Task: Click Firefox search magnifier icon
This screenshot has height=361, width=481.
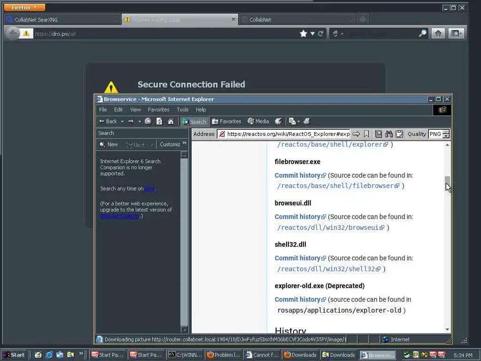Action: [422, 33]
